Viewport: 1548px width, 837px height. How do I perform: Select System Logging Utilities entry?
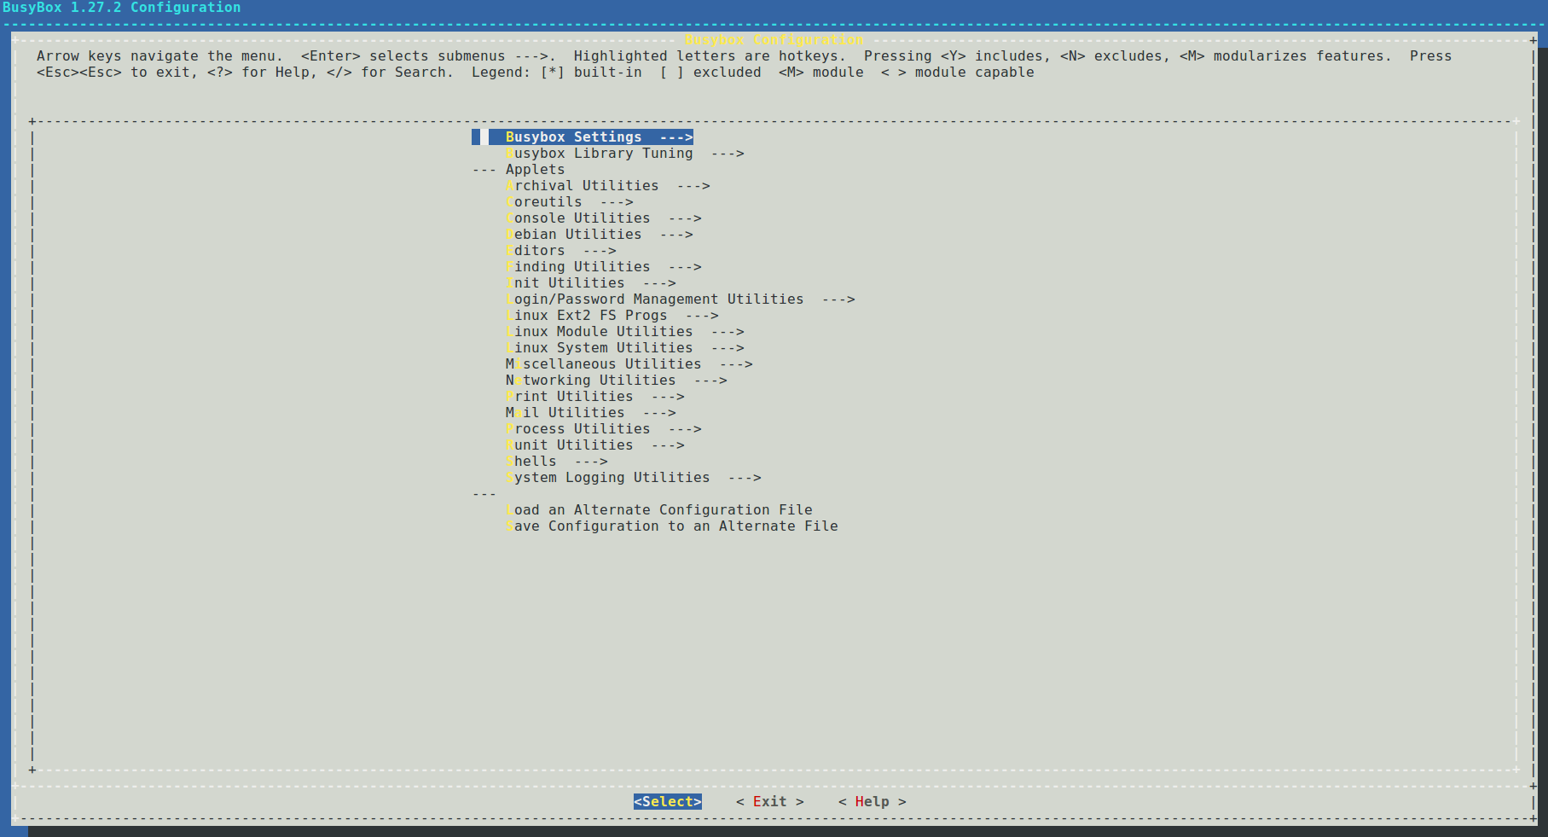[x=633, y=478]
